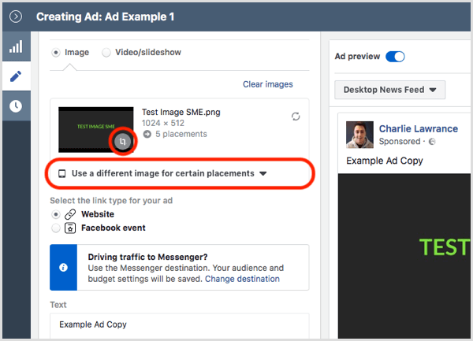The width and height of the screenshot is (473, 341).
Task: Select the Video/slideshow radio button
Action: coord(106,53)
